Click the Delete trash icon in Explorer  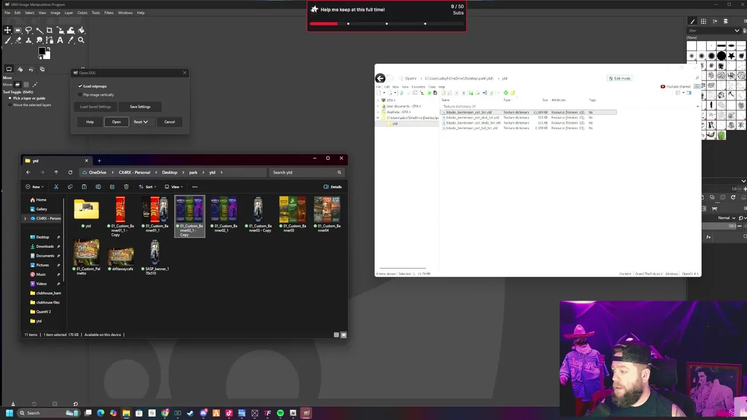pos(126,187)
